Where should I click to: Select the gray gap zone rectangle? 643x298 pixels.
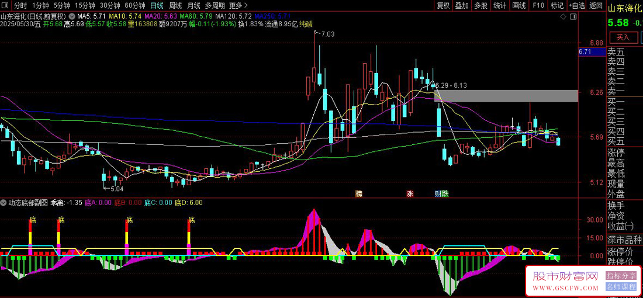pos(506,95)
